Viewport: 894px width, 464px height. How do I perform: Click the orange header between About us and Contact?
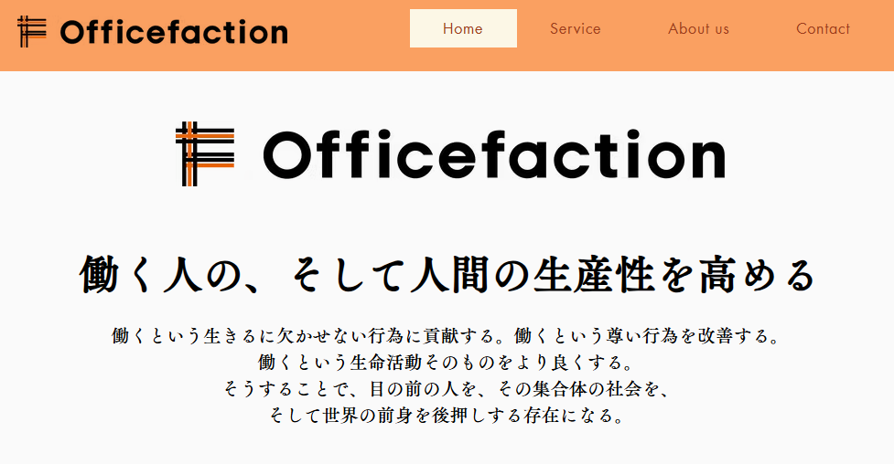coord(762,28)
